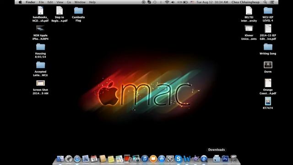Open Notification Center list icon
This screenshot has height=165, width=293.
272,2
